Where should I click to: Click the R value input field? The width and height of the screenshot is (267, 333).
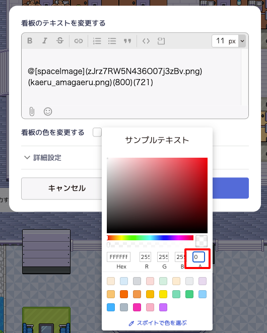[x=145, y=257]
